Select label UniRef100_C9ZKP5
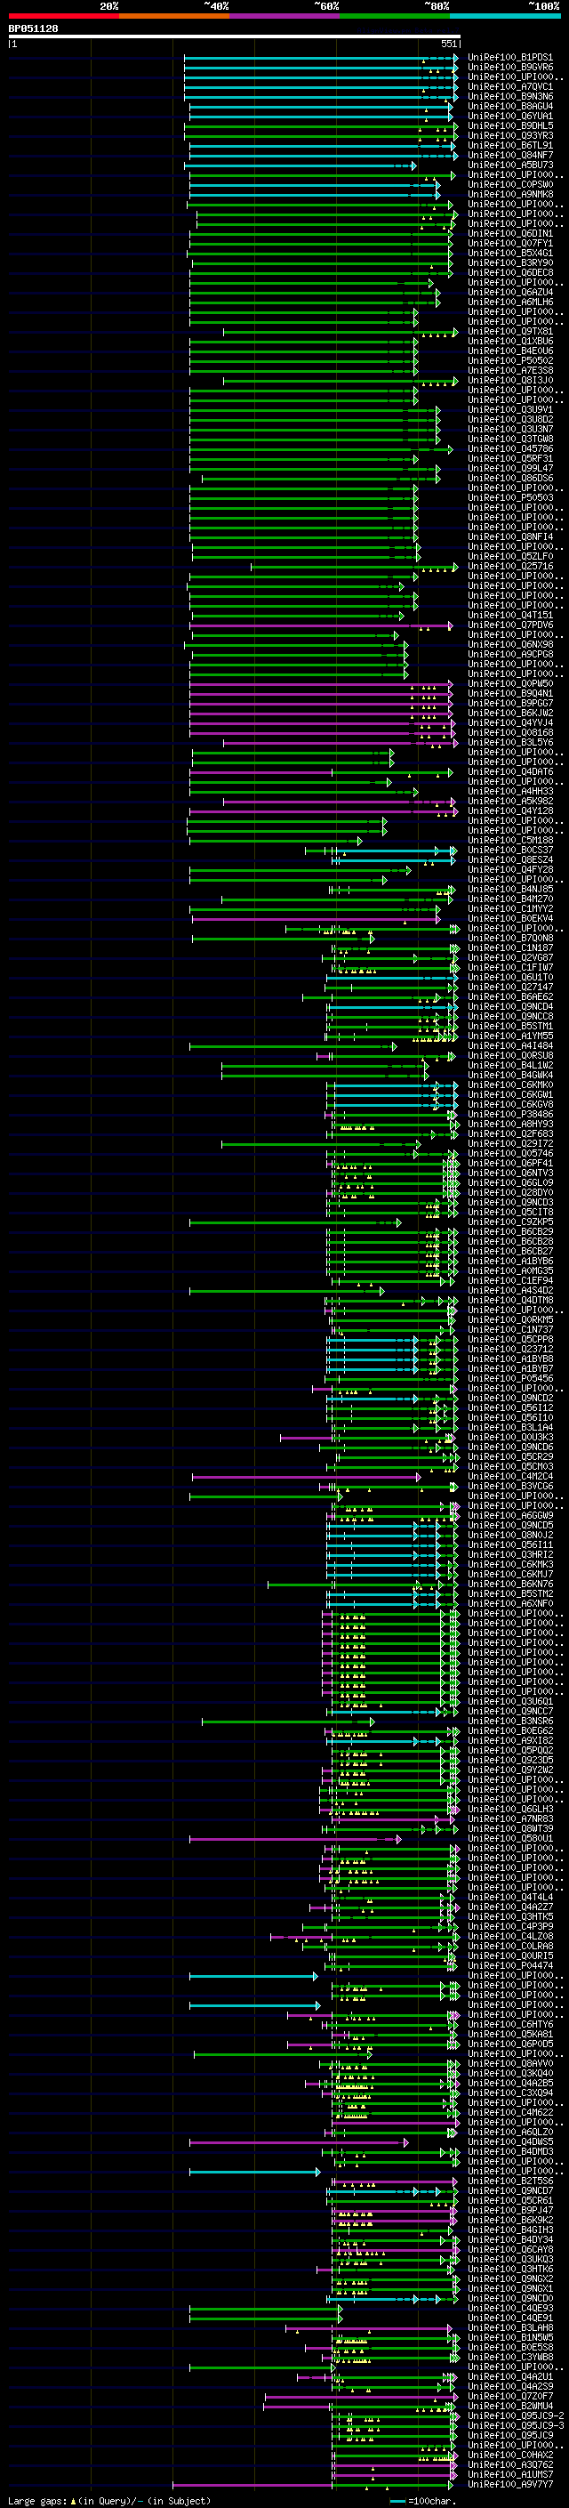Image resolution: width=569 pixels, height=2508 pixels. pyautogui.click(x=510, y=1221)
